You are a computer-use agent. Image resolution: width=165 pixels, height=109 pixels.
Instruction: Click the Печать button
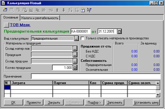[x=74, y=102]
